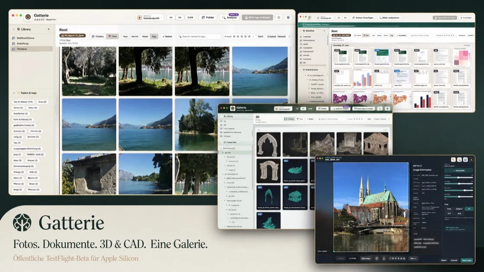Collapse Ordnerstruktur section in the documents window

(301, 70)
